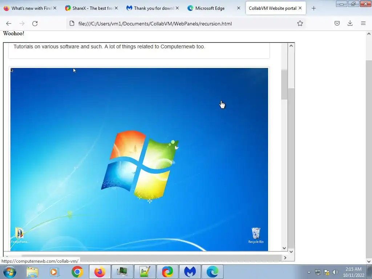Click the browser page scroll-down arrow
The height and width of the screenshot is (279, 372).
369,262
